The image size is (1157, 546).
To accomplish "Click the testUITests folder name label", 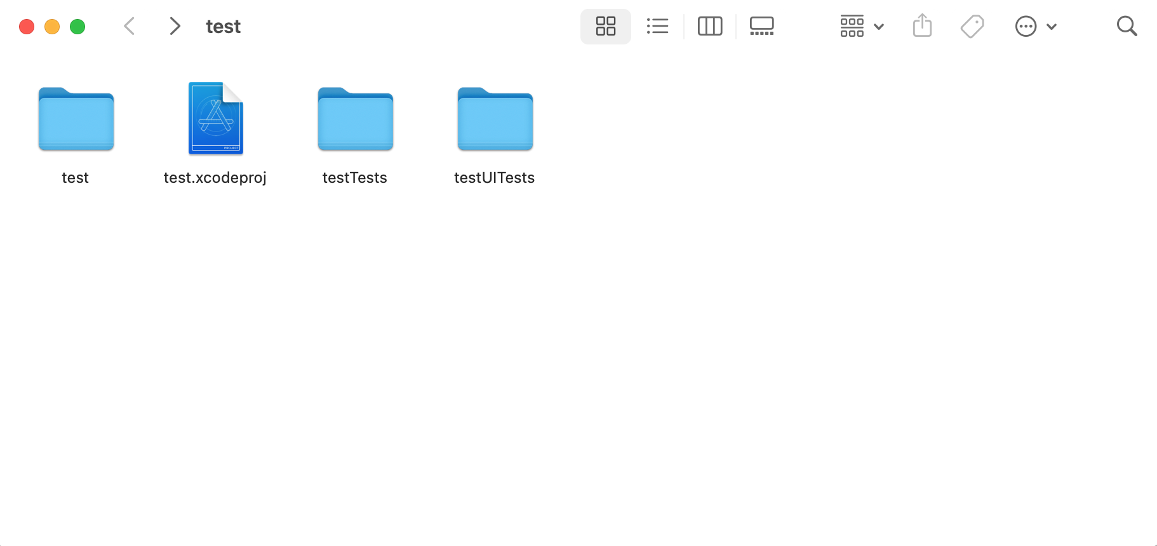I will [x=494, y=178].
